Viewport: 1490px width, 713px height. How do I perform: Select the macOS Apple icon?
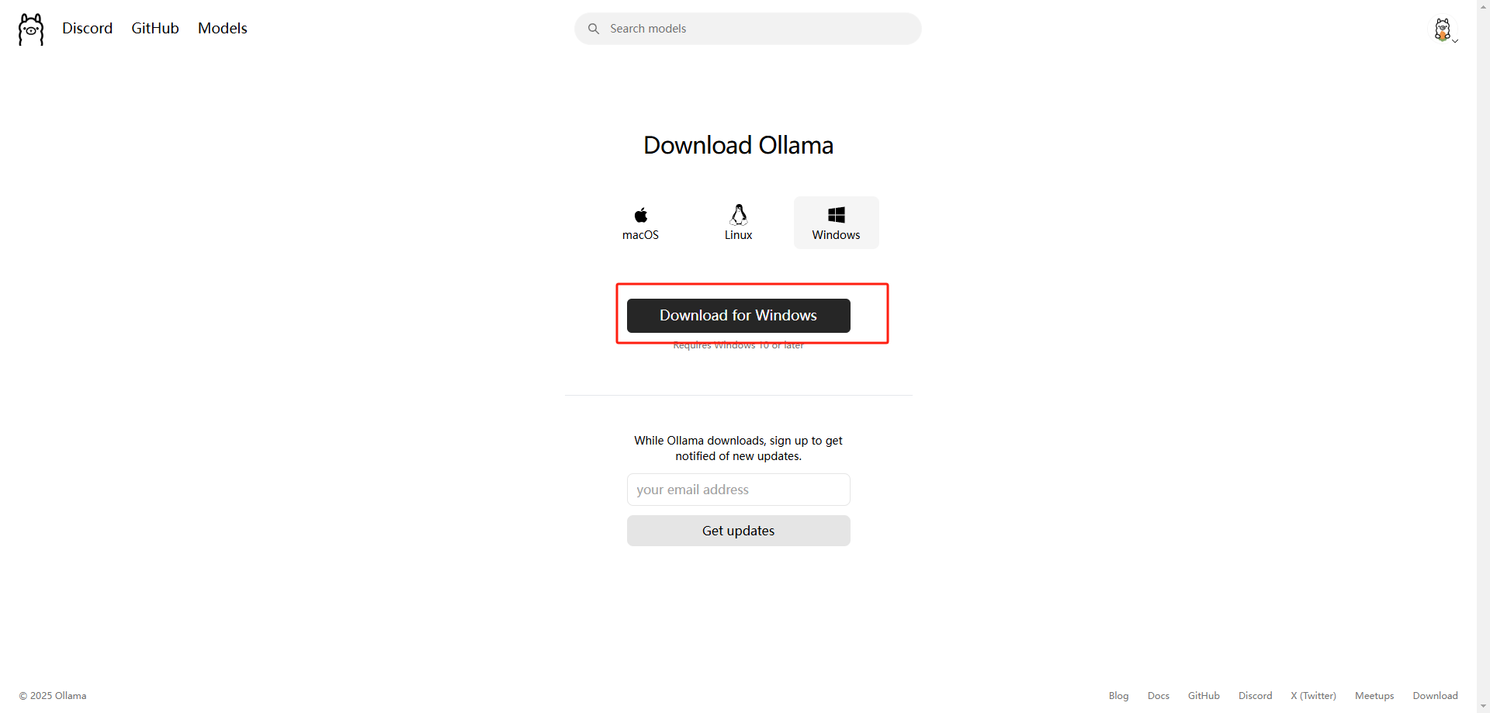[x=641, y=215]
